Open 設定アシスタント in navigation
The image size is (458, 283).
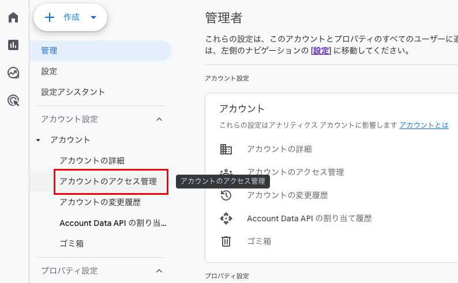click(x=73, y=92)
